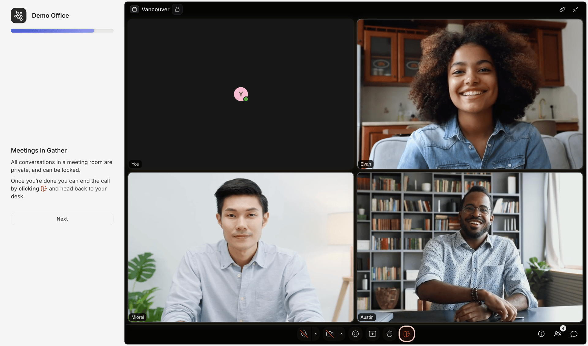
Task: Select your own video tile labeled You
Action: click(241, 94)
